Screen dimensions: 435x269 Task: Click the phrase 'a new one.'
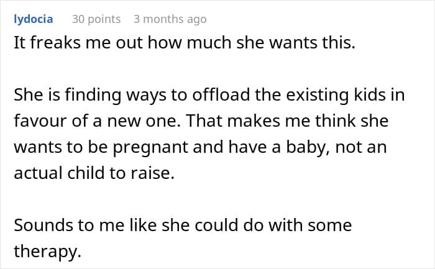[137, 121]
